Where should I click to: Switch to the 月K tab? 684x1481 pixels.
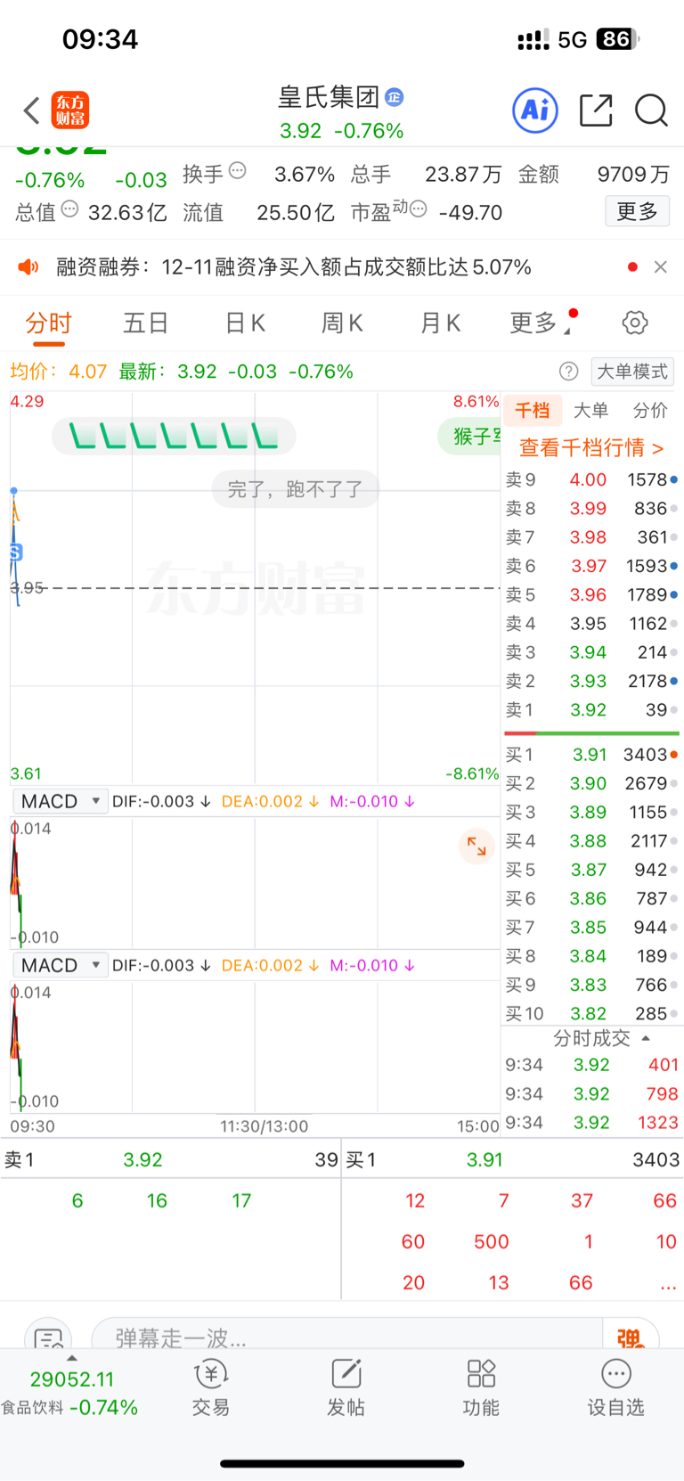coord(440,323)
